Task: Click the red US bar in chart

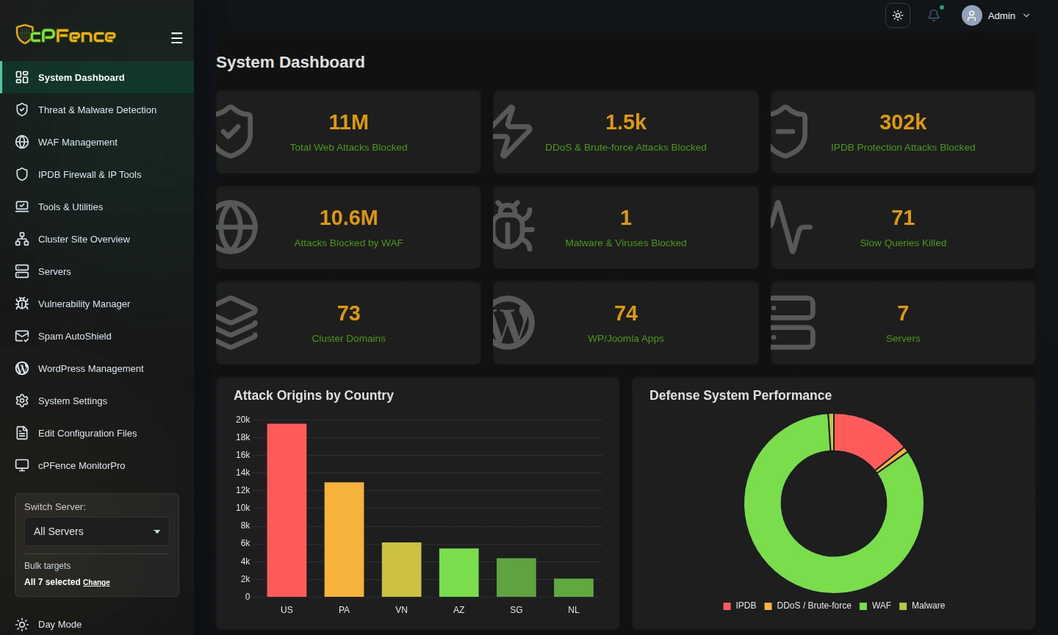Action: tap(287, 510)
